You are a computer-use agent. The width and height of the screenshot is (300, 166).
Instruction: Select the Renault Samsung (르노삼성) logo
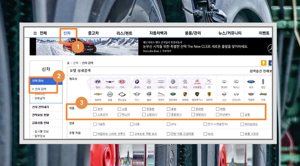[x=122, y=94]
